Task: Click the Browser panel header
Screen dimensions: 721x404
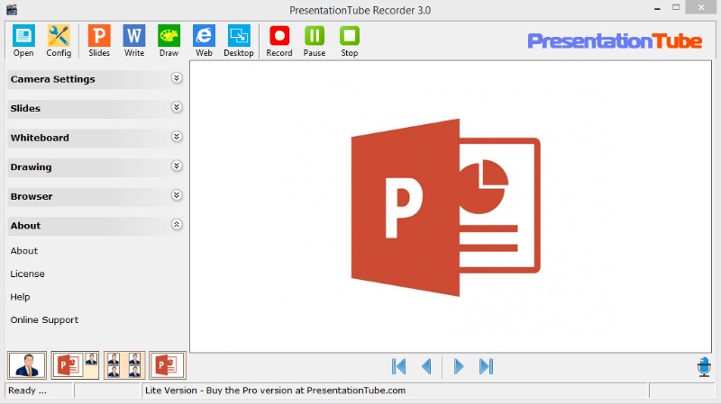Action: (96, 196)
